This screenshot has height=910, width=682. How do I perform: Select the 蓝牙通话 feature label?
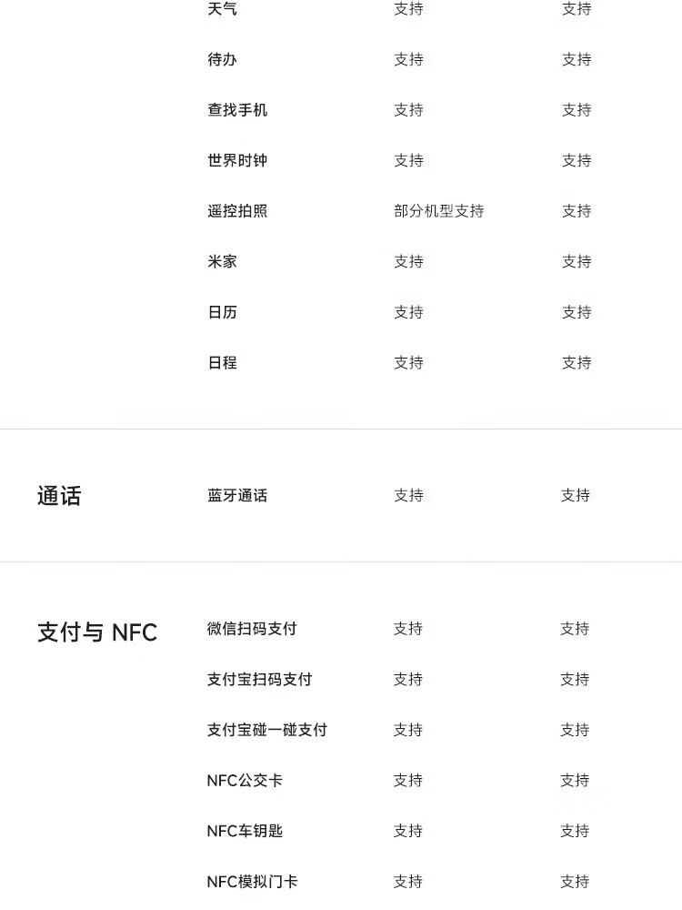pos(237,496)
